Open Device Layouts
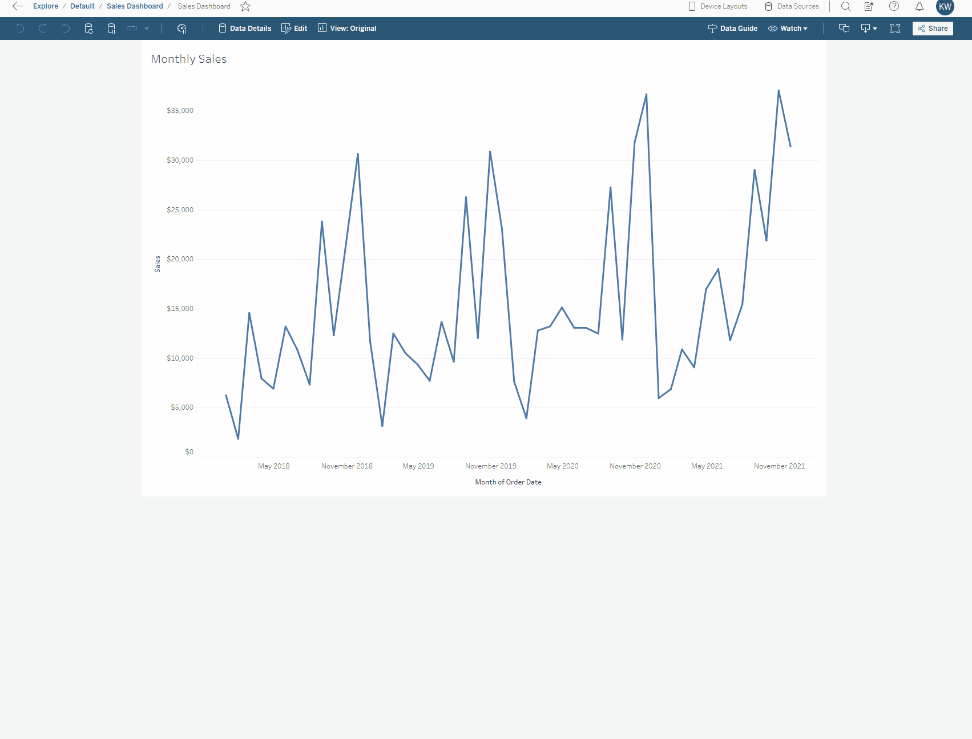 (718, 6)
